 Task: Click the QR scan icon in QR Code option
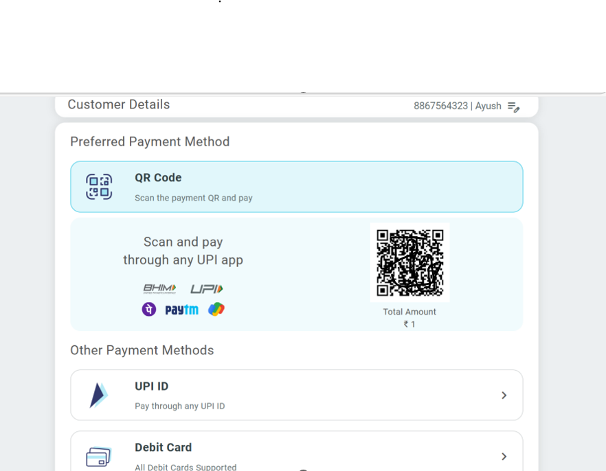[99, 187]
